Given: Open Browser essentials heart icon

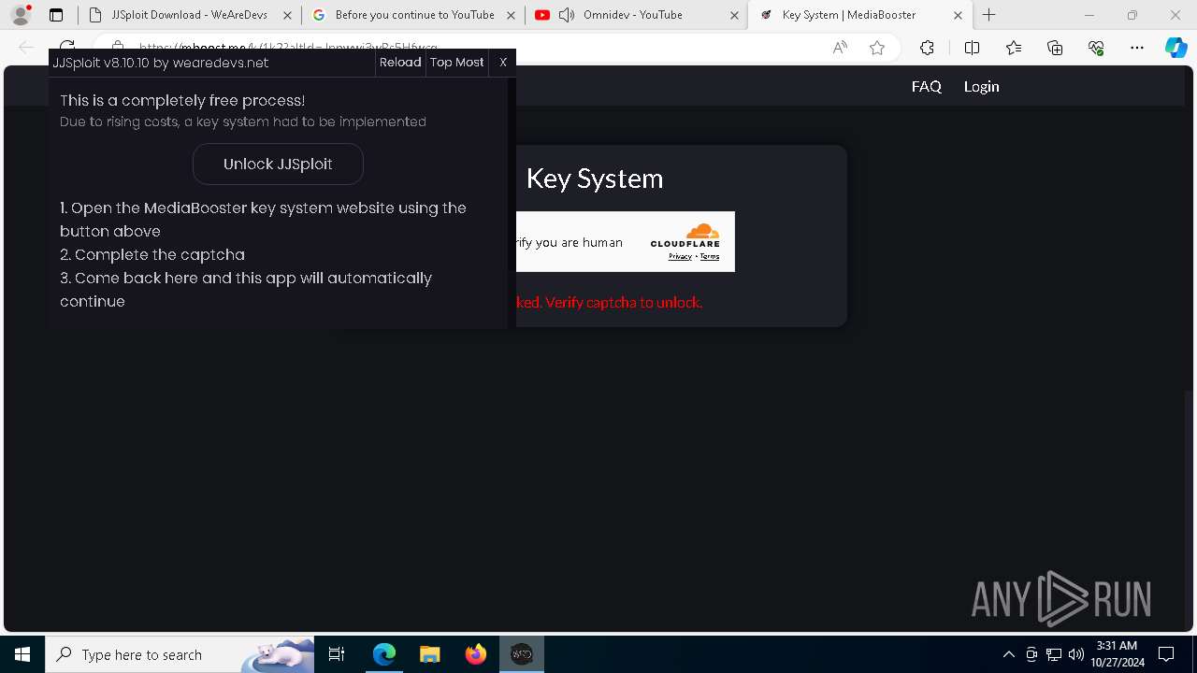Looking at the screenshot, I should [x=1096, y=48].
